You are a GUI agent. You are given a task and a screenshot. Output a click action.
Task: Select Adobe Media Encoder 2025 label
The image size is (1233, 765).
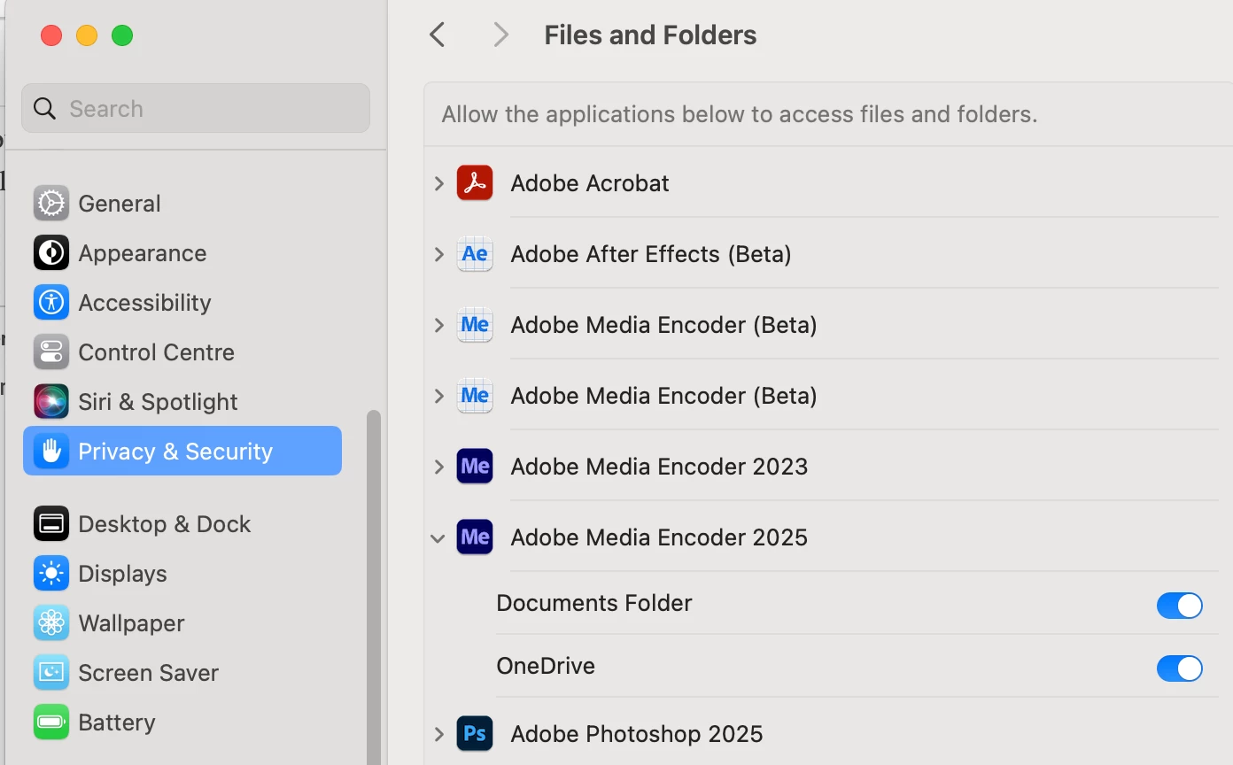[x=659, y=537]
